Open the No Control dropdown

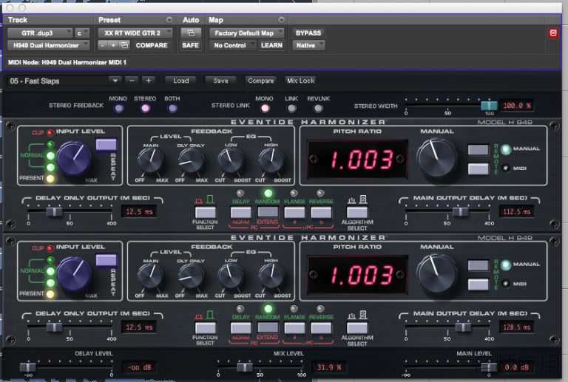tap(233, 45)
